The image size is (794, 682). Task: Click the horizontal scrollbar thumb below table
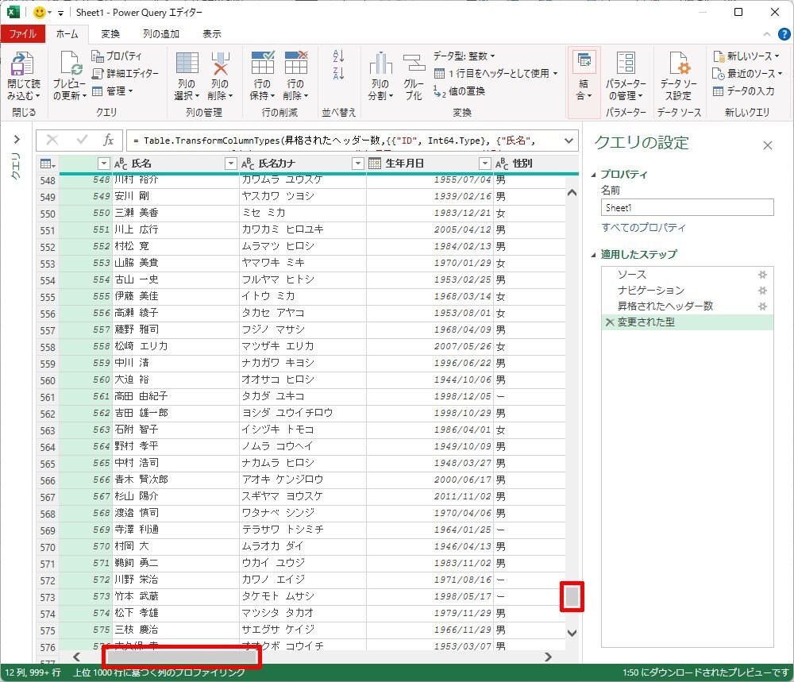click(182, 657)
